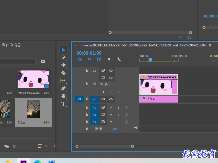
Task: Toggle sync lock for V1
Action: 103,99
